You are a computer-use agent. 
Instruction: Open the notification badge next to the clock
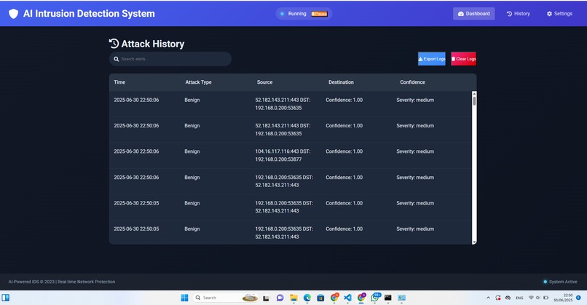pos(578,298)
